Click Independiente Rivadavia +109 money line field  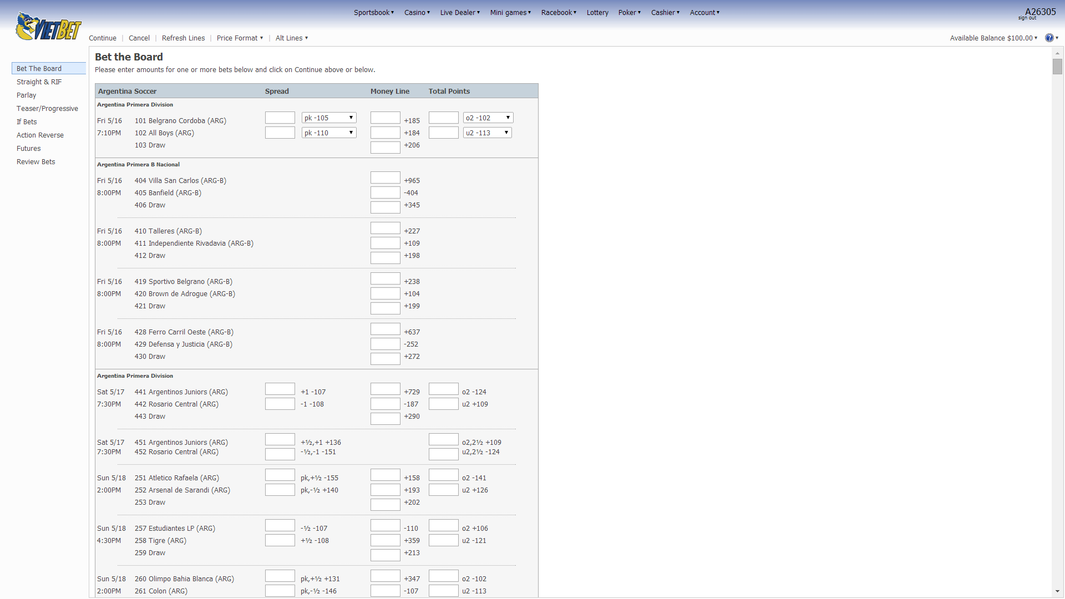(x=386, y=243)
